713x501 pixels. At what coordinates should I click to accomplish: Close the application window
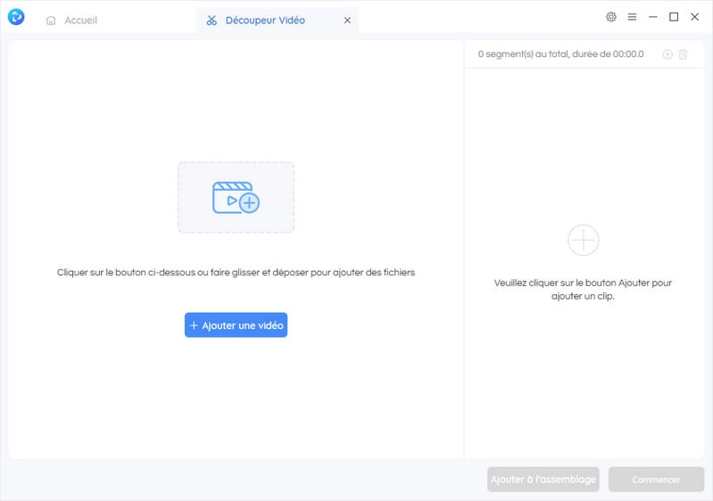click(x=695, y=17)
